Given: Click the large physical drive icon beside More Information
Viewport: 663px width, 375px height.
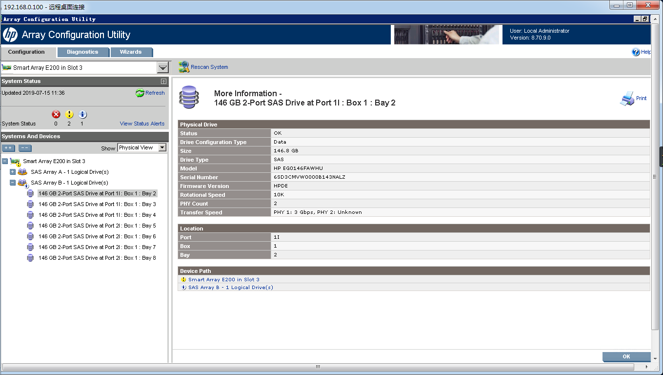Looking at the screenshot, I should [189, 97].
